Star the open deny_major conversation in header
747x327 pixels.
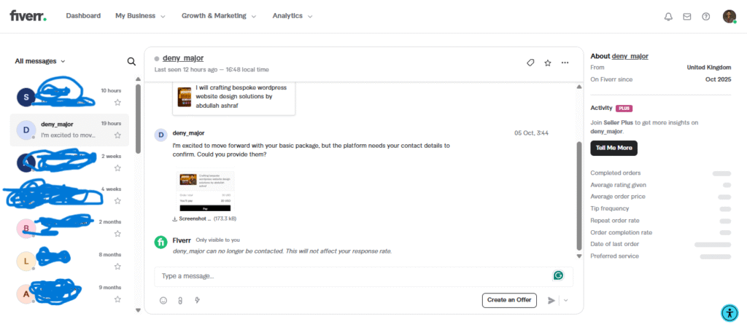coord(548,63)
